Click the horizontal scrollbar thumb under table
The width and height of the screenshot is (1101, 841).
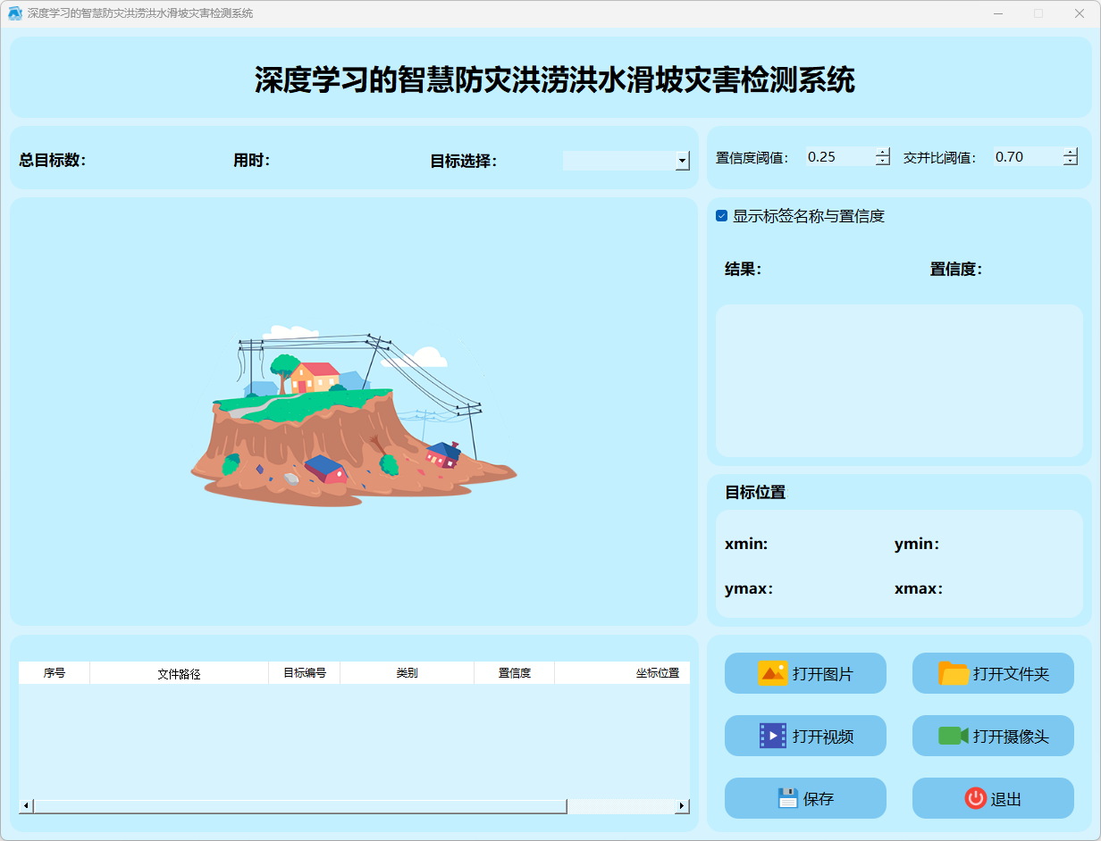coord(299,806)
